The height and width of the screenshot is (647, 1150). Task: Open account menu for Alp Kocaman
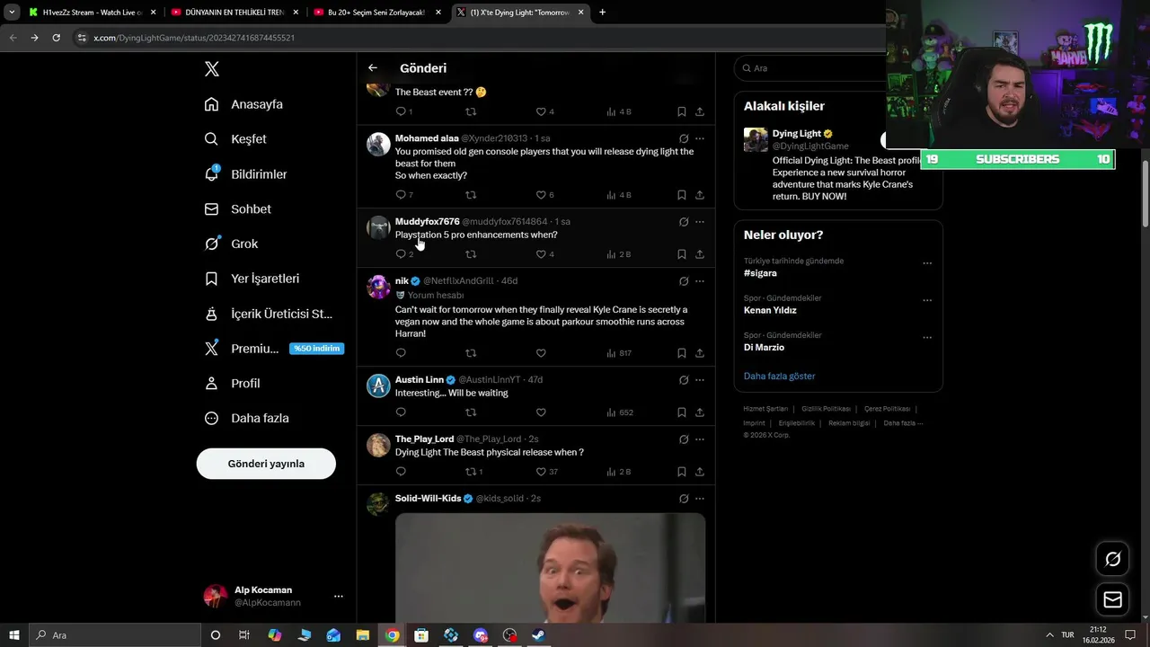click(x=339, y=596)
